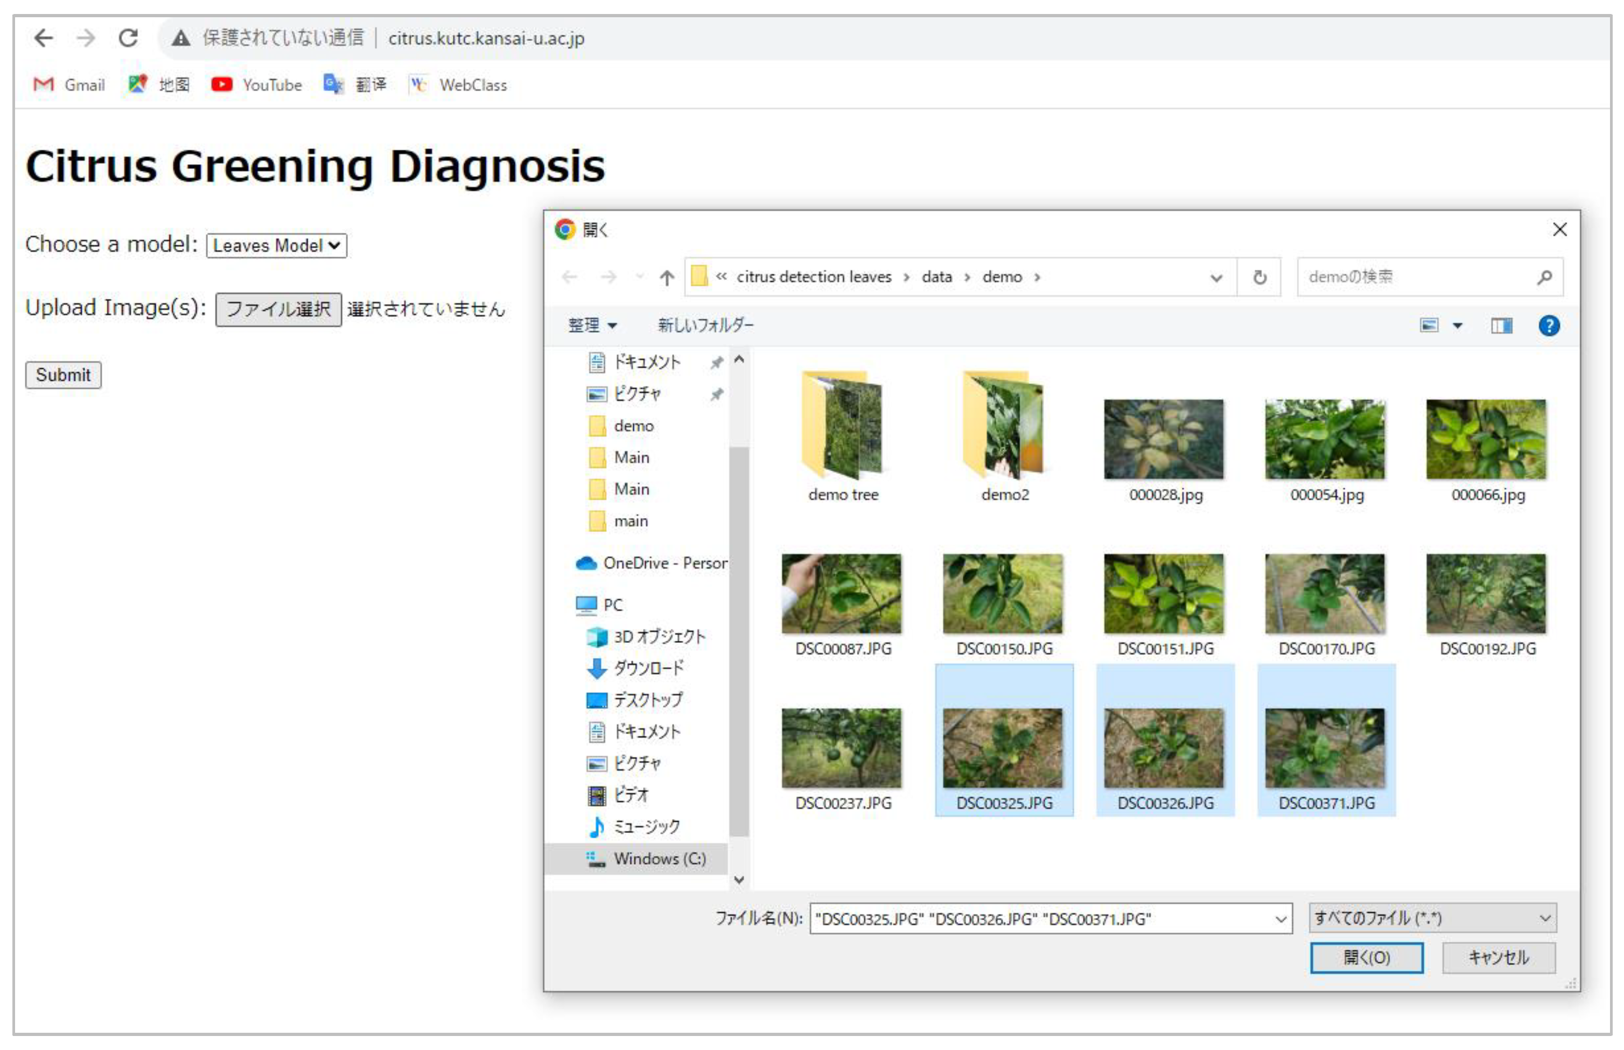
Task: Open the 整理 organize menu
Action: (x=592, y=325)
